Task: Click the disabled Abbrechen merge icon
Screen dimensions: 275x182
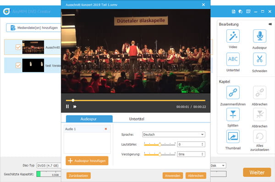Action: click(x=259, y=93)
